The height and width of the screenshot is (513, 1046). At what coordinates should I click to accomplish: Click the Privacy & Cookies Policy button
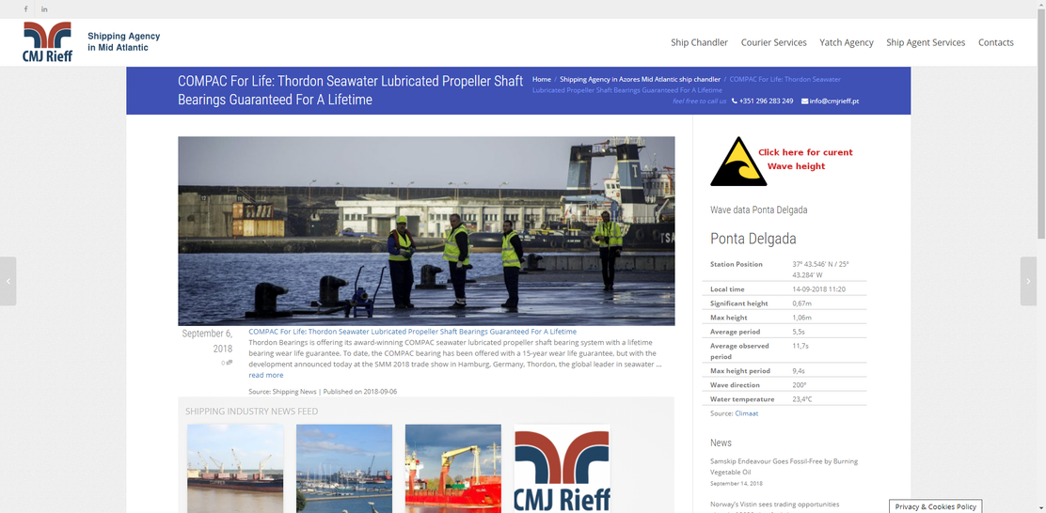click(935, 506)
